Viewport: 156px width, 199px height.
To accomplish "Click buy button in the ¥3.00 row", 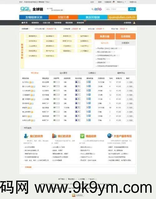I will click(130, 108).
